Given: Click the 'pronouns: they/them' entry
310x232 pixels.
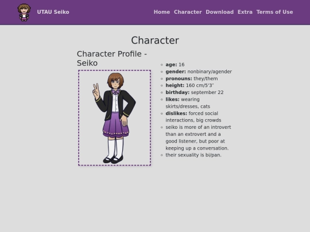Looking at the screenshot, I should [192, 78].
